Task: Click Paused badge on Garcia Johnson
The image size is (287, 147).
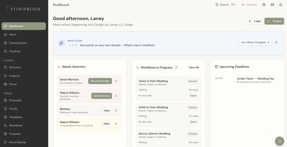Action: (x=193, y=134)
